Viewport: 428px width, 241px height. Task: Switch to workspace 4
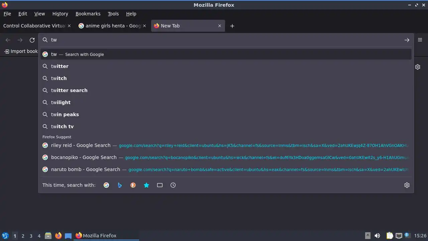(39, 236)
